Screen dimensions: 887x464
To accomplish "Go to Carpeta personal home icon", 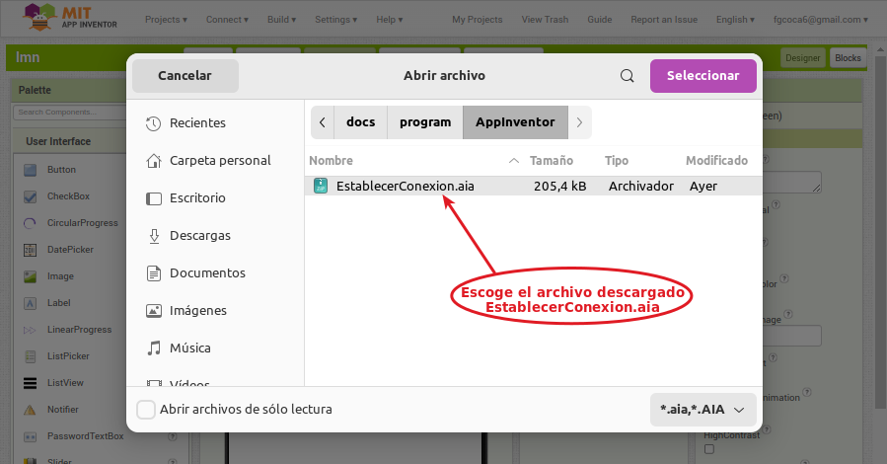I will coord(153,161).
